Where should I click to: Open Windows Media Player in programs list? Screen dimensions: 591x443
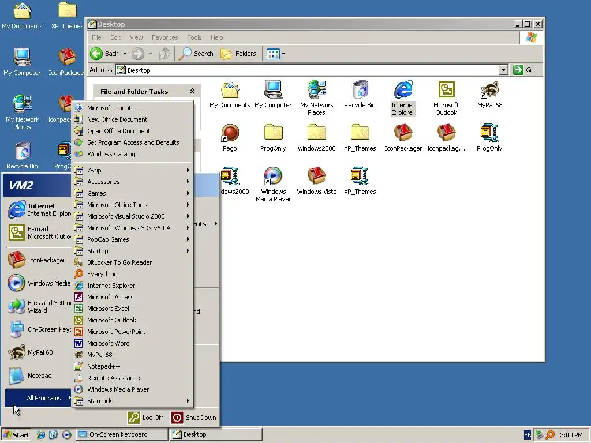133,389
